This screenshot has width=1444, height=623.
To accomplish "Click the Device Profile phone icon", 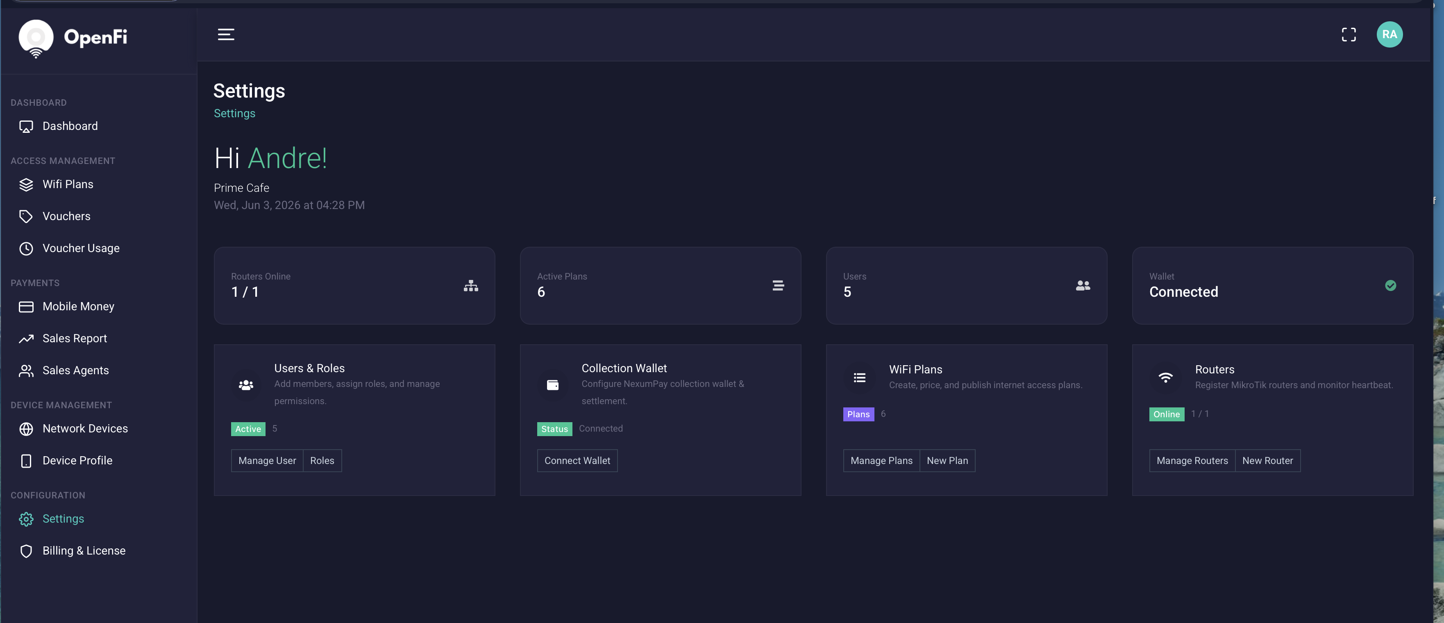I will click(26, 461).
